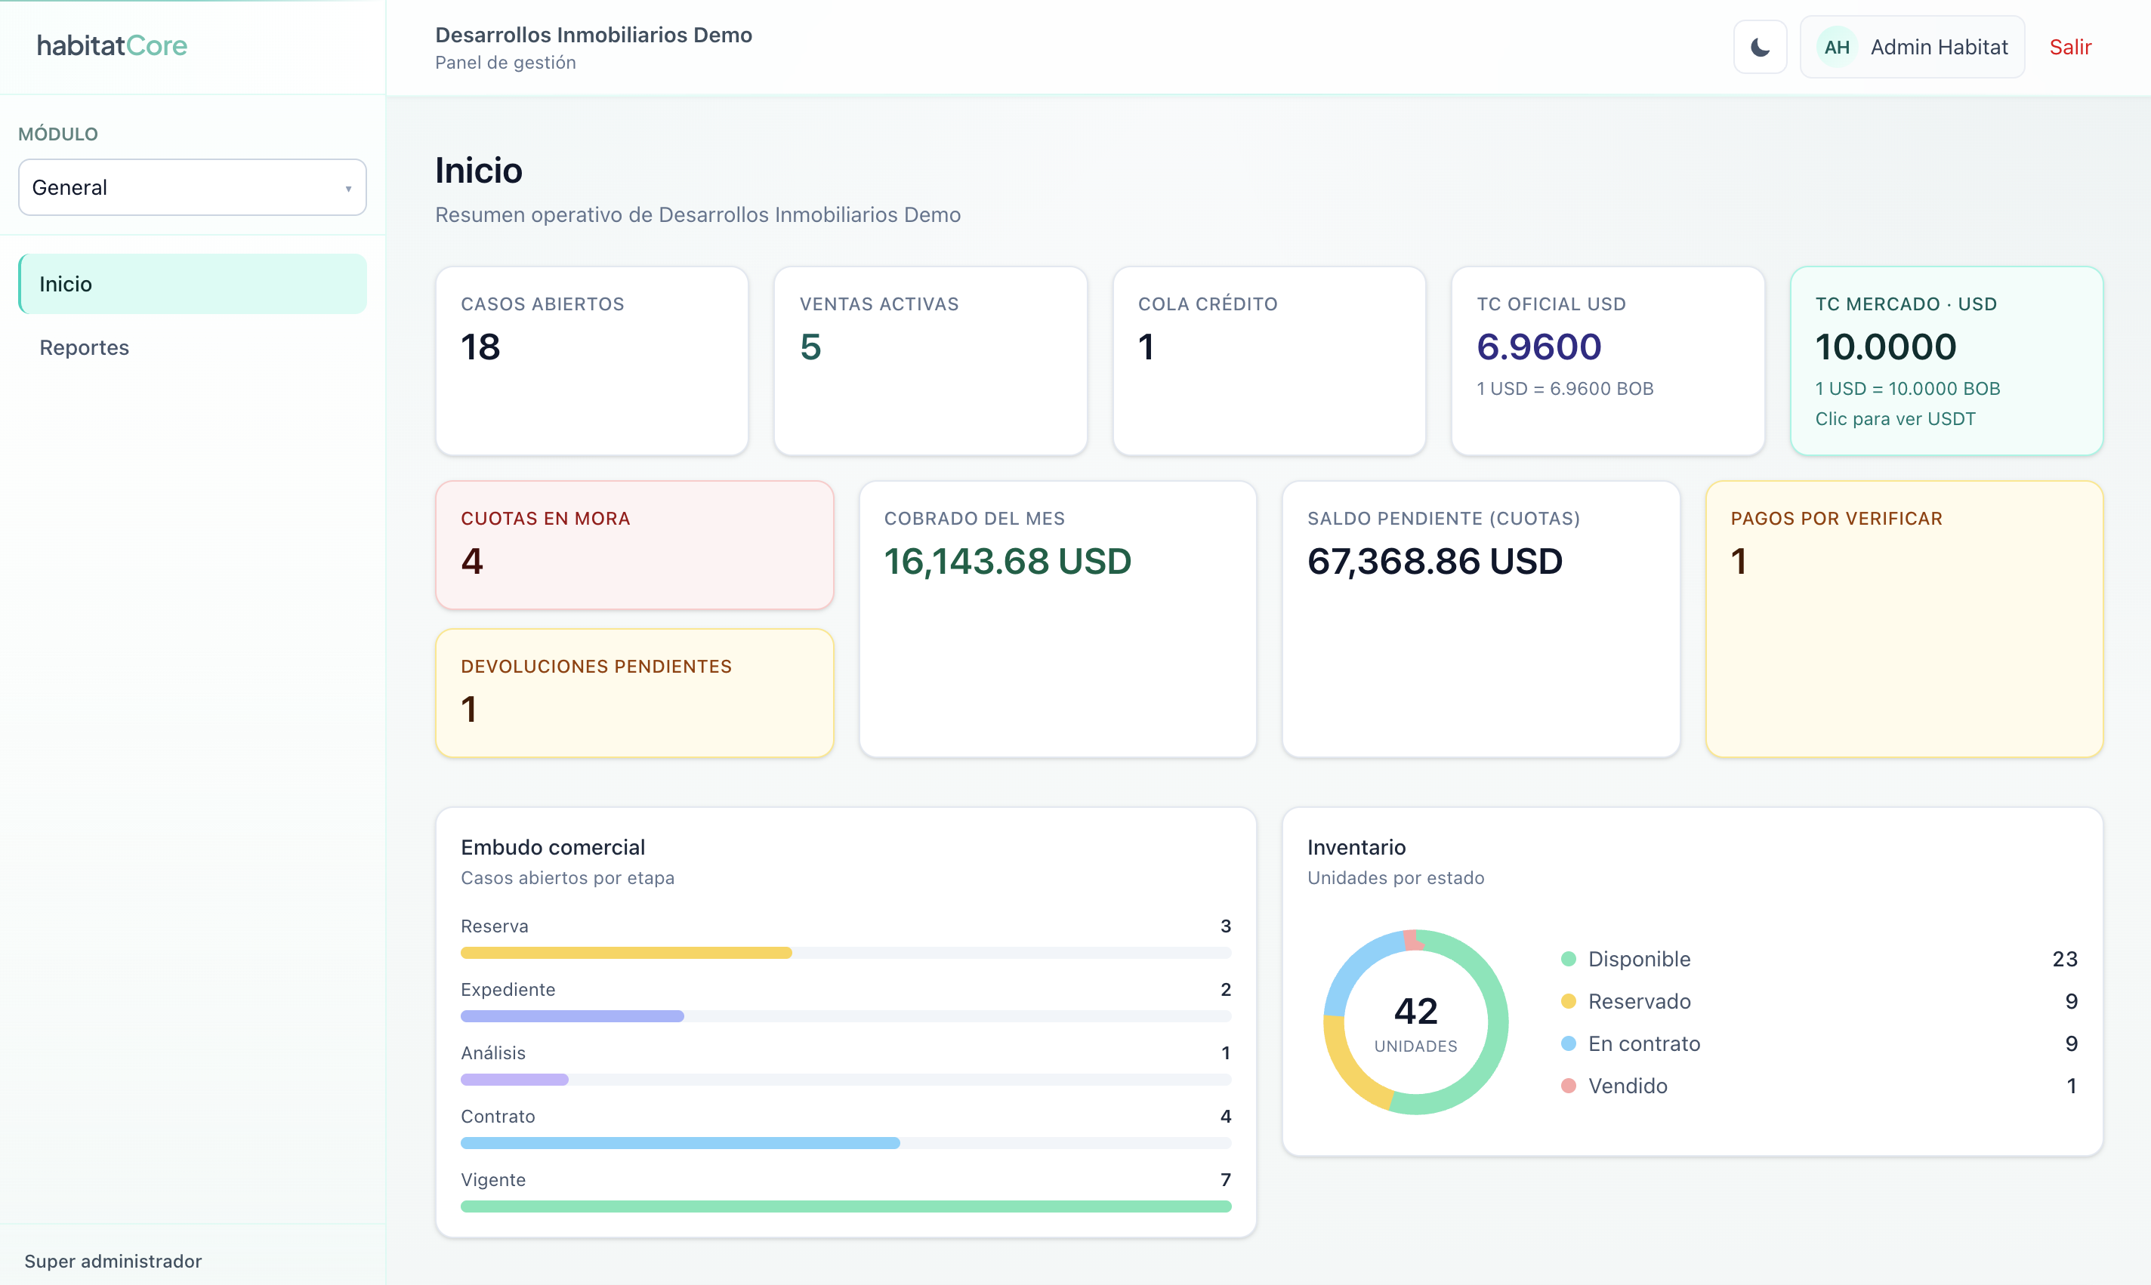Open Reportes in the sidebar

[193, 347]
